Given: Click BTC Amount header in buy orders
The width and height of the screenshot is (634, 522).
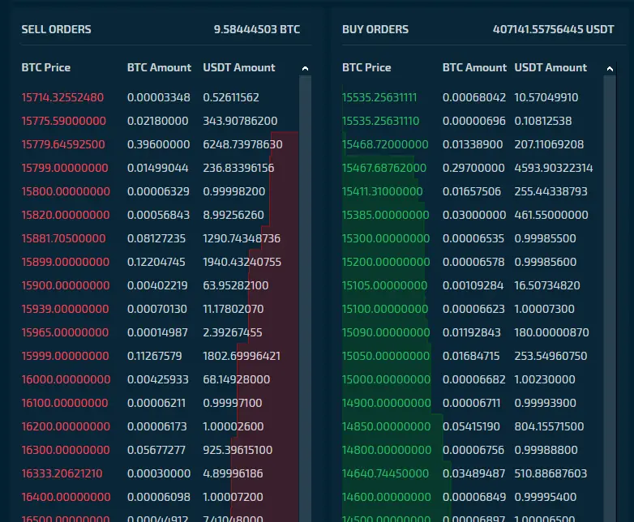Looking at the screenshot, I should click(474, 67).
